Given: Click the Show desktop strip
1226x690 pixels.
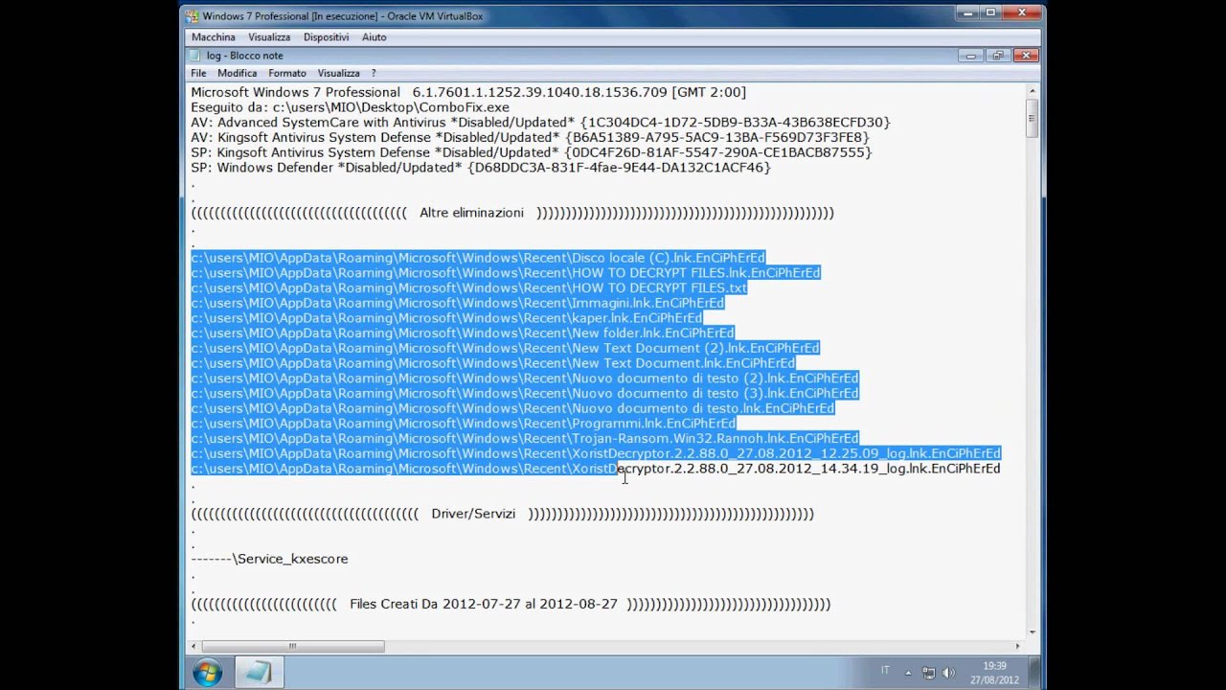Looking at the screenshot, I should pyautogui.click(x=1036, y=673).
